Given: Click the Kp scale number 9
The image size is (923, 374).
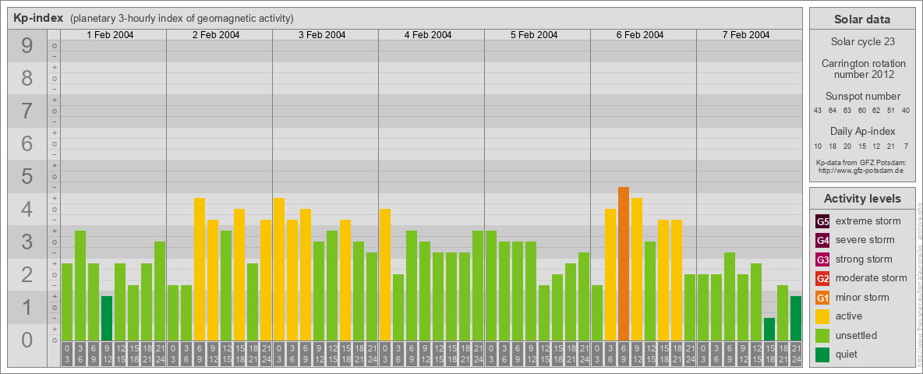Looking at the screenshot, I should click(27, 46).
